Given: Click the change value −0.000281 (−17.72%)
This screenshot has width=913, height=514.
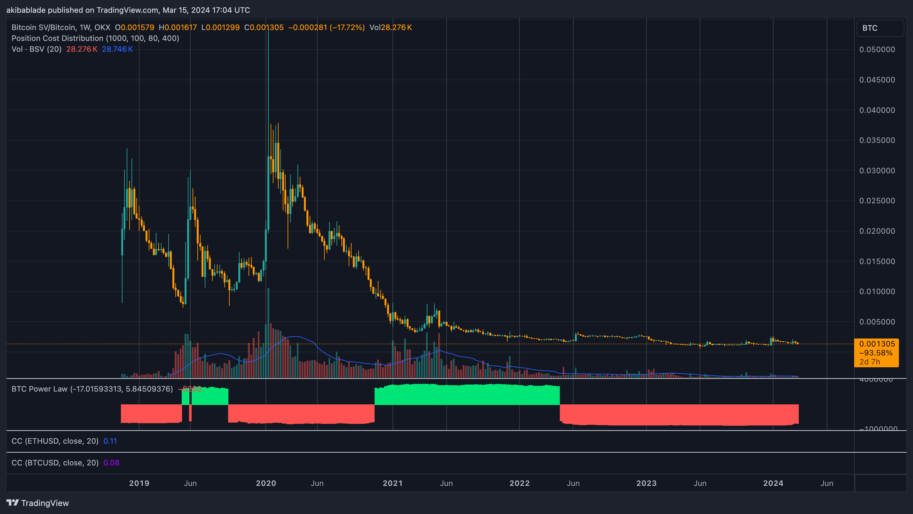Looking at the screenshot, I should (x=326, y=27).
